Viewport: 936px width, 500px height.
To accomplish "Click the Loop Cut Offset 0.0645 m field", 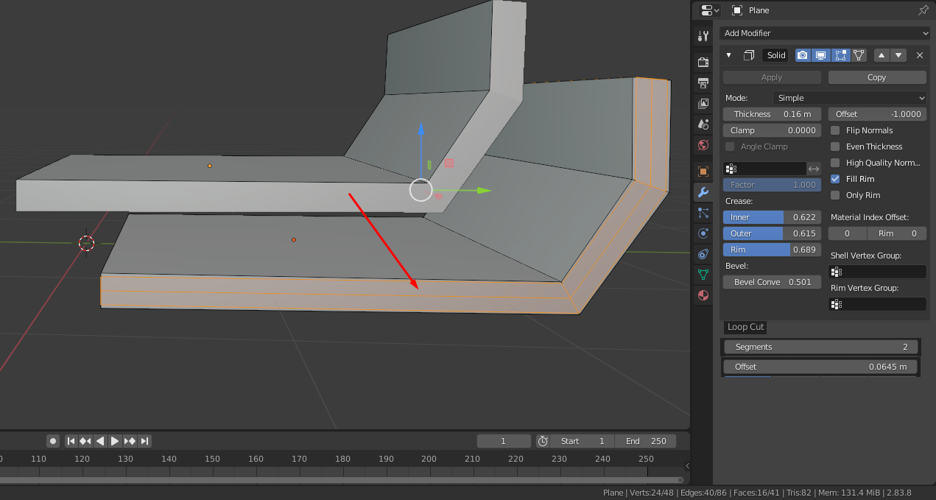I will click(x=821, y=367).
